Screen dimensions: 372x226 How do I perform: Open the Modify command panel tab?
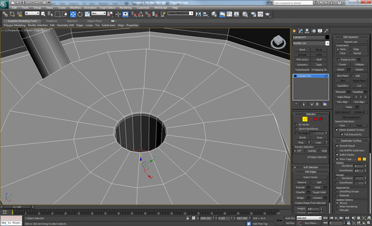coord(301,31)
